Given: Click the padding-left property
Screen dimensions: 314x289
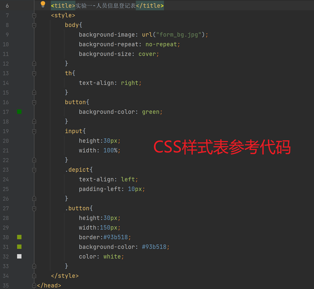Looking at the screenshot, I should point(100,189).
